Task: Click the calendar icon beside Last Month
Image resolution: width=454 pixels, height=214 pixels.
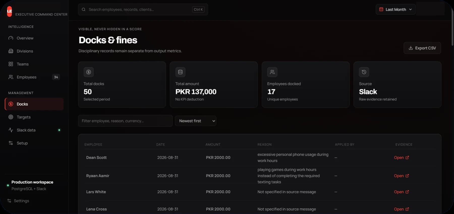Action: click(381, 9)
